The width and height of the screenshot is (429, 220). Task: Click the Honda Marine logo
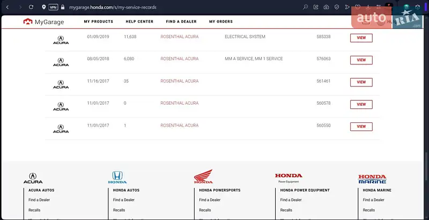(372, 179)
